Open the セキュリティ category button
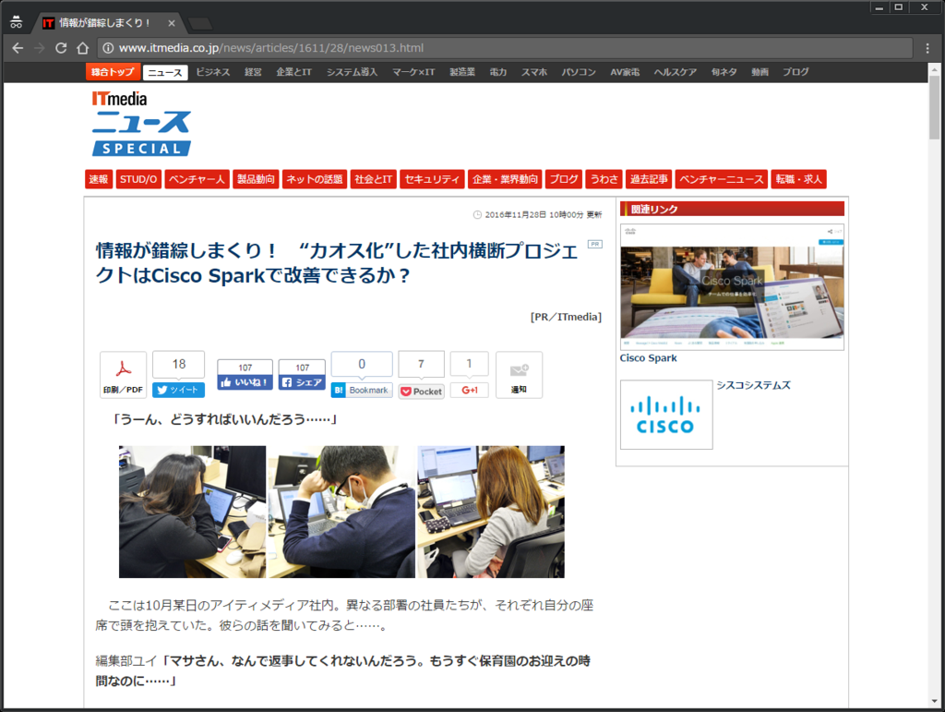 [x=432, y=179]
